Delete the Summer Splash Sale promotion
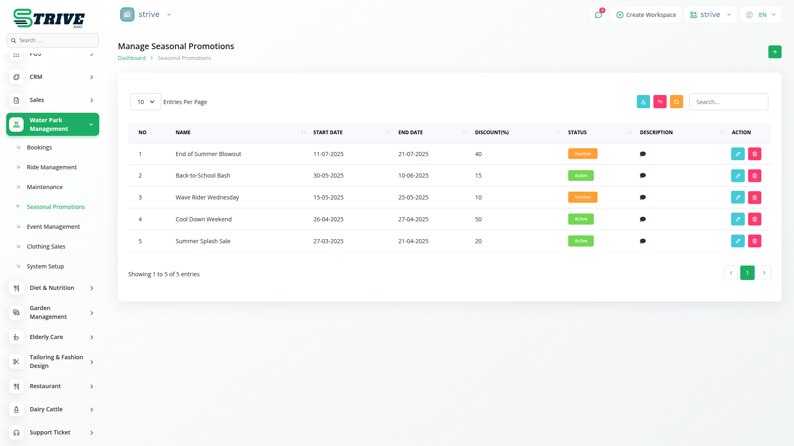This screenshot has height=446, width=794. tap(754, 241)
